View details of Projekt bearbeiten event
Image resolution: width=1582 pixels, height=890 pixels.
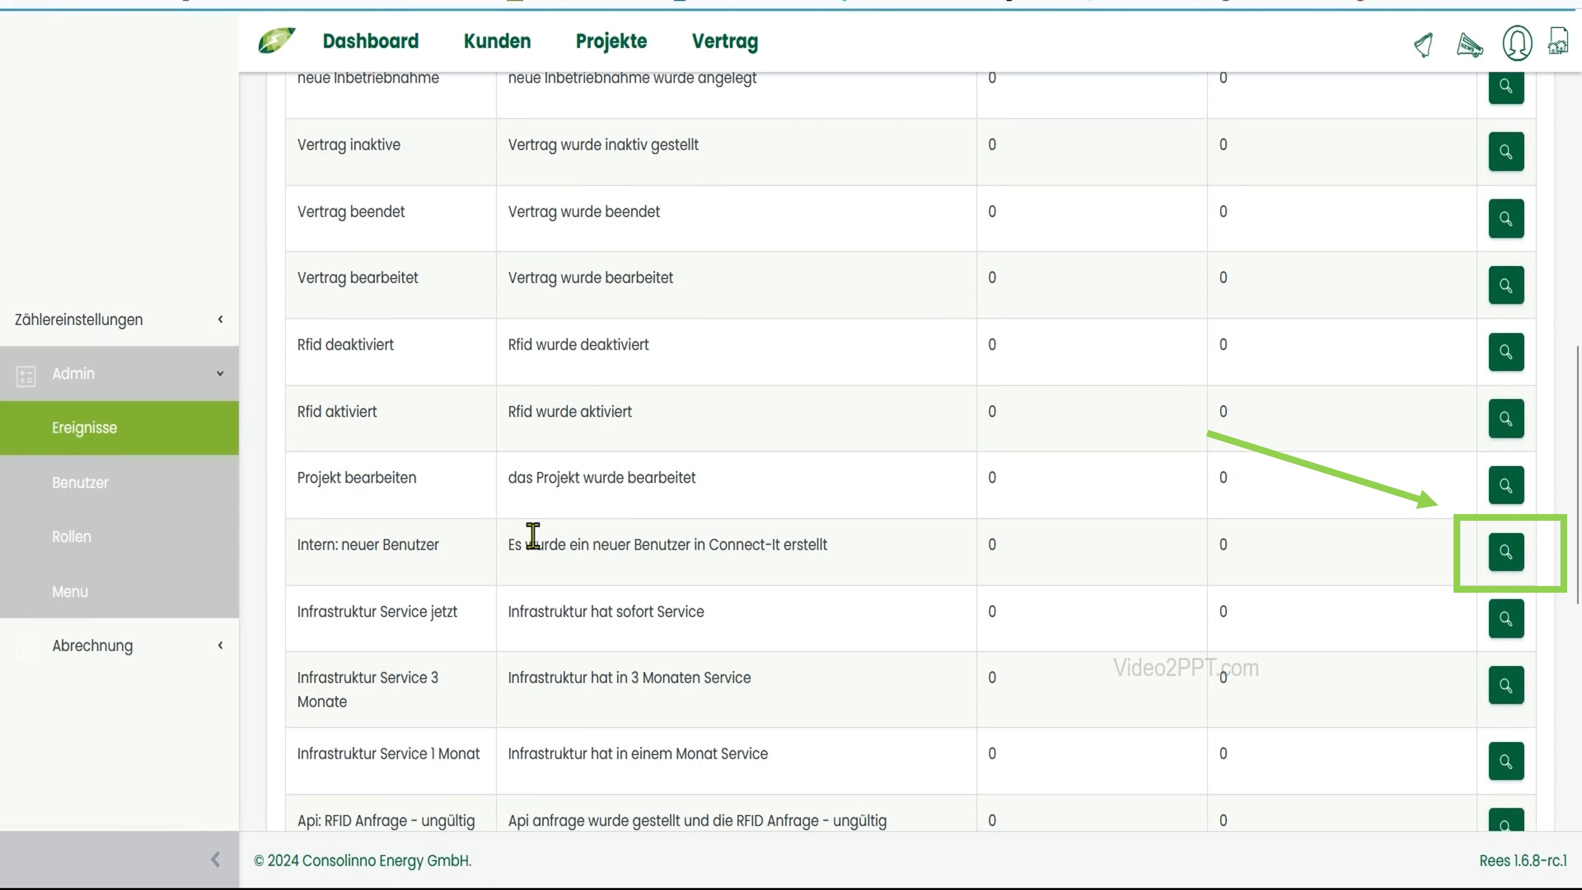click(1506, 485)
